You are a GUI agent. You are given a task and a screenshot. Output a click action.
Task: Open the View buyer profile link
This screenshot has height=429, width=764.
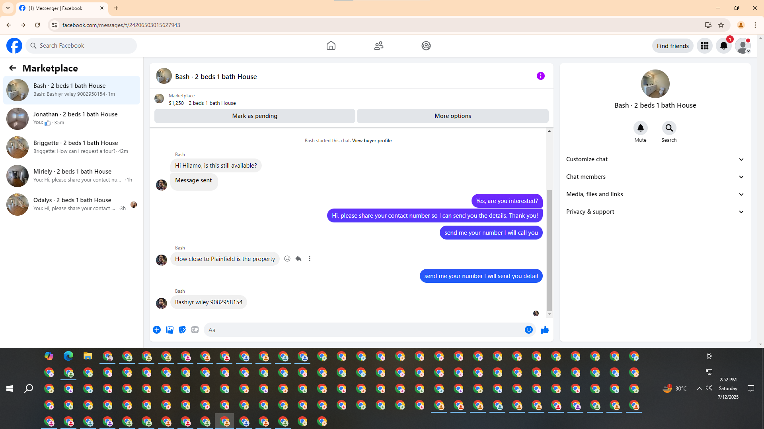point(372,141)
